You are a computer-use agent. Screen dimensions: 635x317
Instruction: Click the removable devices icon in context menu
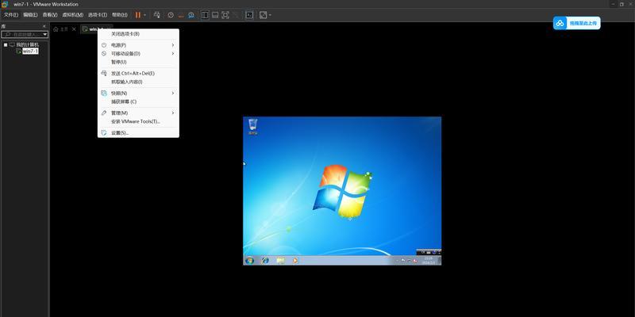point(104,53)
